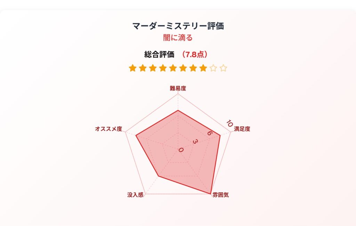This screenshot has width=356, height=226.
Task: Click the second filled rating star
Action: coord(143,68)
